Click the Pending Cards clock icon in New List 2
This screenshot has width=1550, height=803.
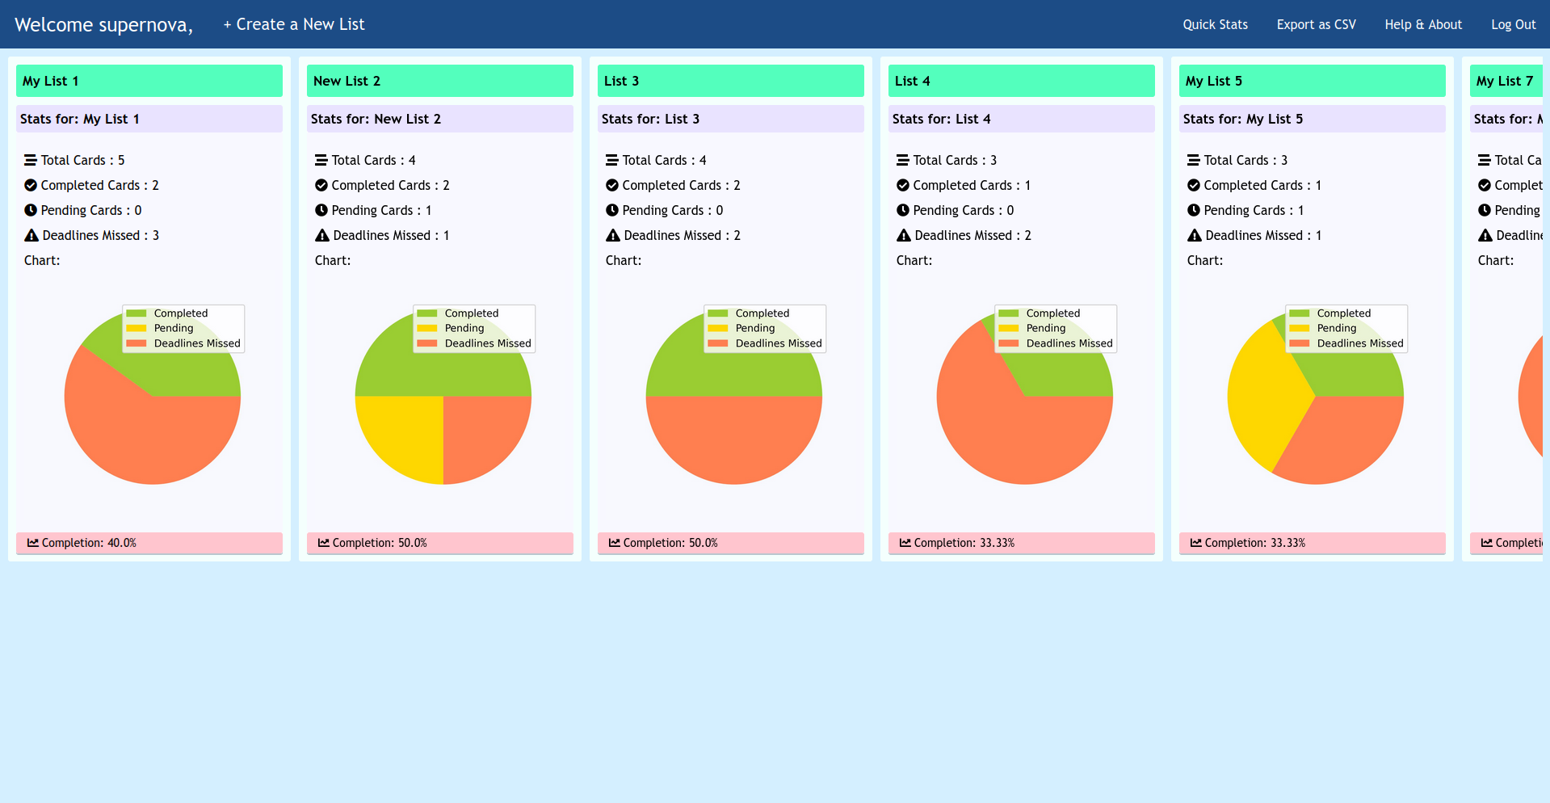(x=321, y=210)
